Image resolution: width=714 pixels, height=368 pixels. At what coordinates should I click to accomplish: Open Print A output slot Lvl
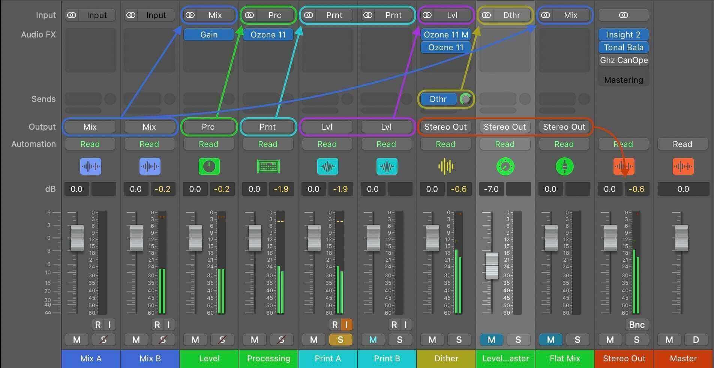tap(327, 127)
